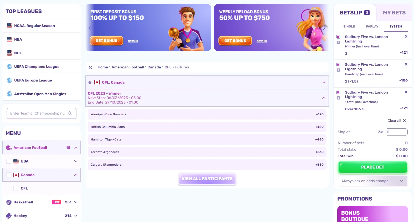Remove the Handicap bet from betslip
The image size is (414, 222).
click(406, 64)
